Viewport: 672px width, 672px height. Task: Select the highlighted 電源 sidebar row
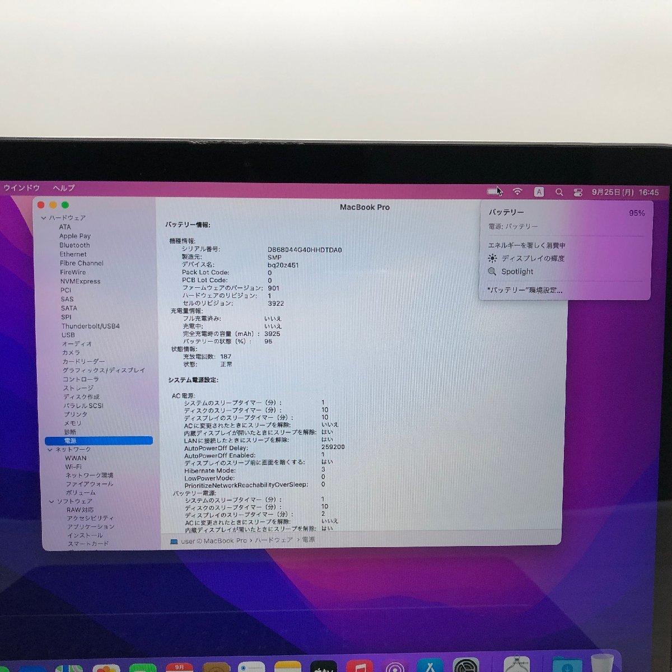99,441
